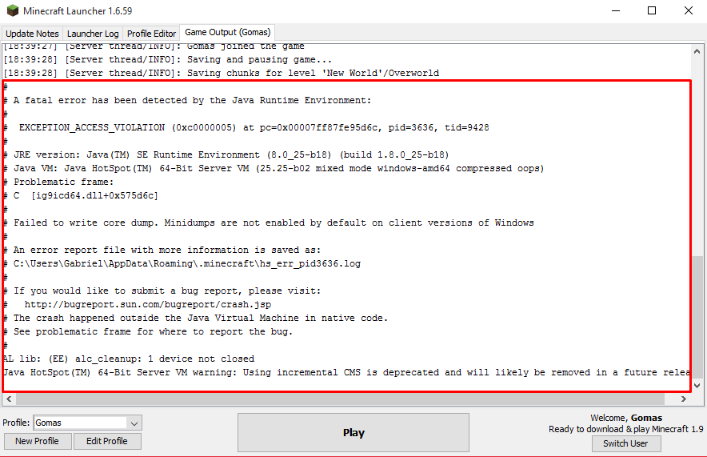Click the vertical scrollbar thumb
Screen dimensions: 707x457
(x=697, y=317)
